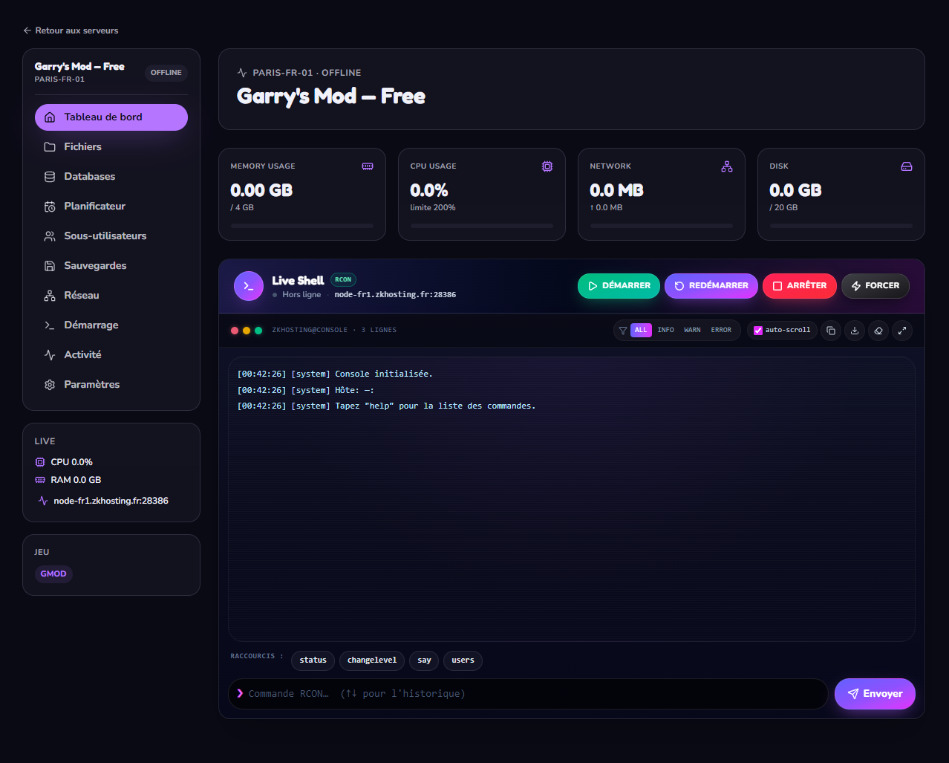Viewport: 949px width, 763px height.
Task: Click the users icon beside Sous-utilisateurs
Action: pyautogui.click(x=50, y=236)
